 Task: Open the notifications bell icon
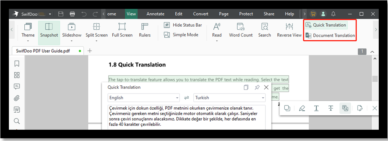[333, 14]
